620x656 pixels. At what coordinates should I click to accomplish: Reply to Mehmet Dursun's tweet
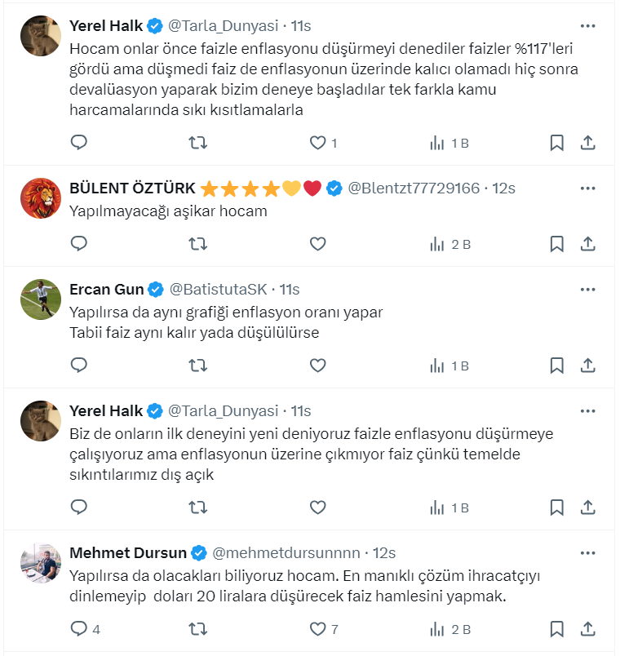point(79,629)
